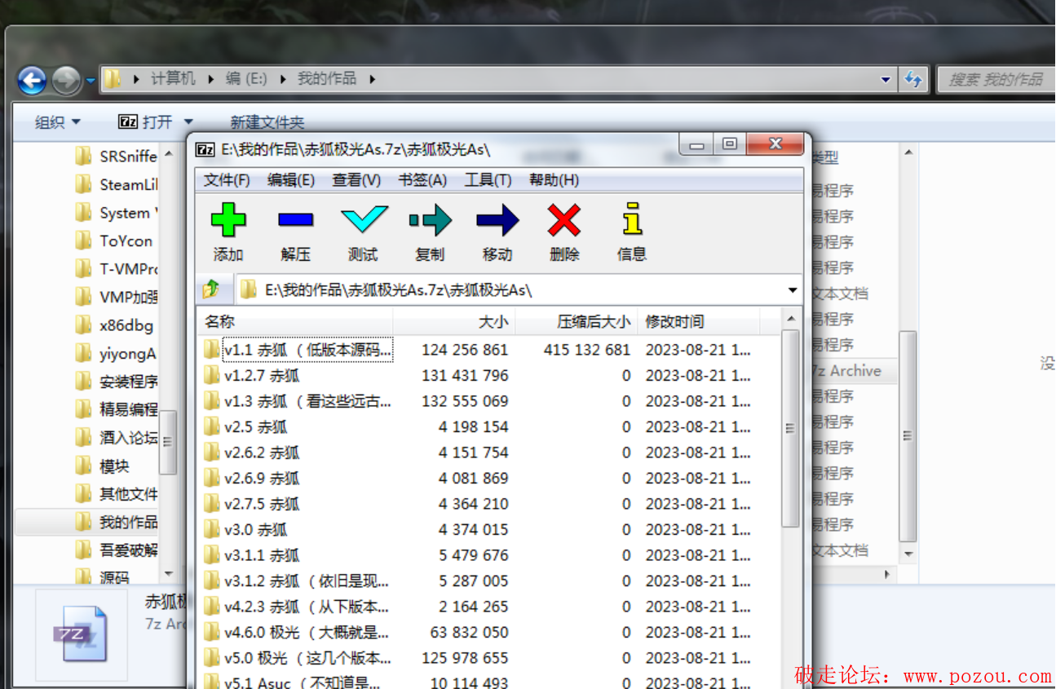The image size is (1056, 689).
Task: Select the v5.0 极光 folder
Action: point(298,658)
